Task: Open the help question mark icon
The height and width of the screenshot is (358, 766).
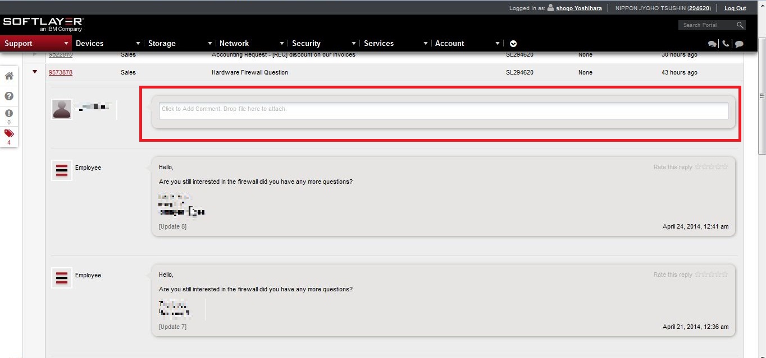Action: (9, 96)
